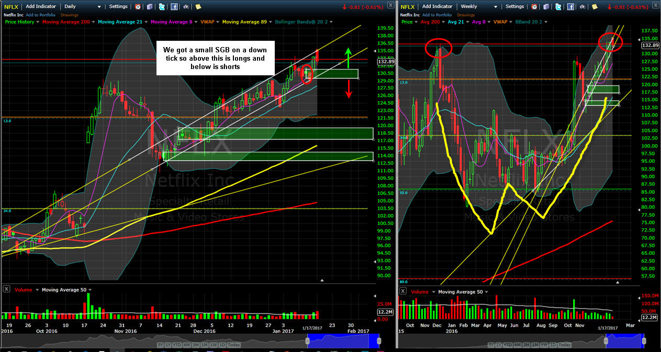Close the weekly chart Volume panel with X
Viewport: 661px width, 352px height.
tap(402, 291)
